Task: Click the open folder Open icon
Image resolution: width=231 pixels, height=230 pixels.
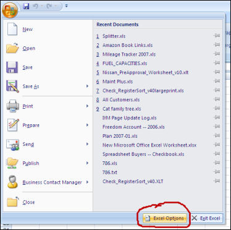Action: (12, 48)
